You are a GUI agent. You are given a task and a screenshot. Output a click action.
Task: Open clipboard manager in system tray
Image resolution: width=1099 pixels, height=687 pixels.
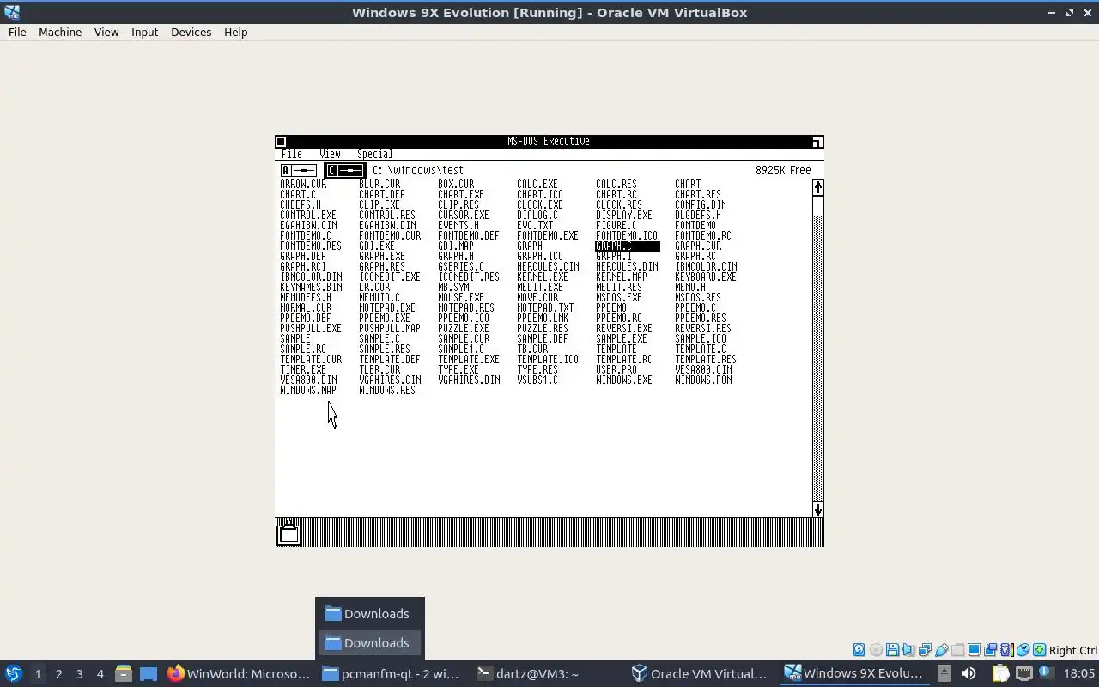(1000, 673)
